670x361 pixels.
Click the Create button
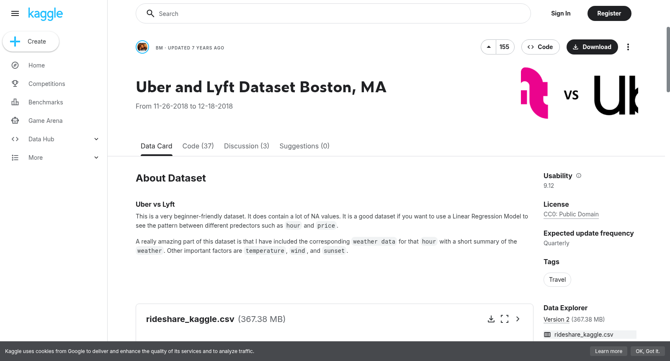[x=31, y=42]
